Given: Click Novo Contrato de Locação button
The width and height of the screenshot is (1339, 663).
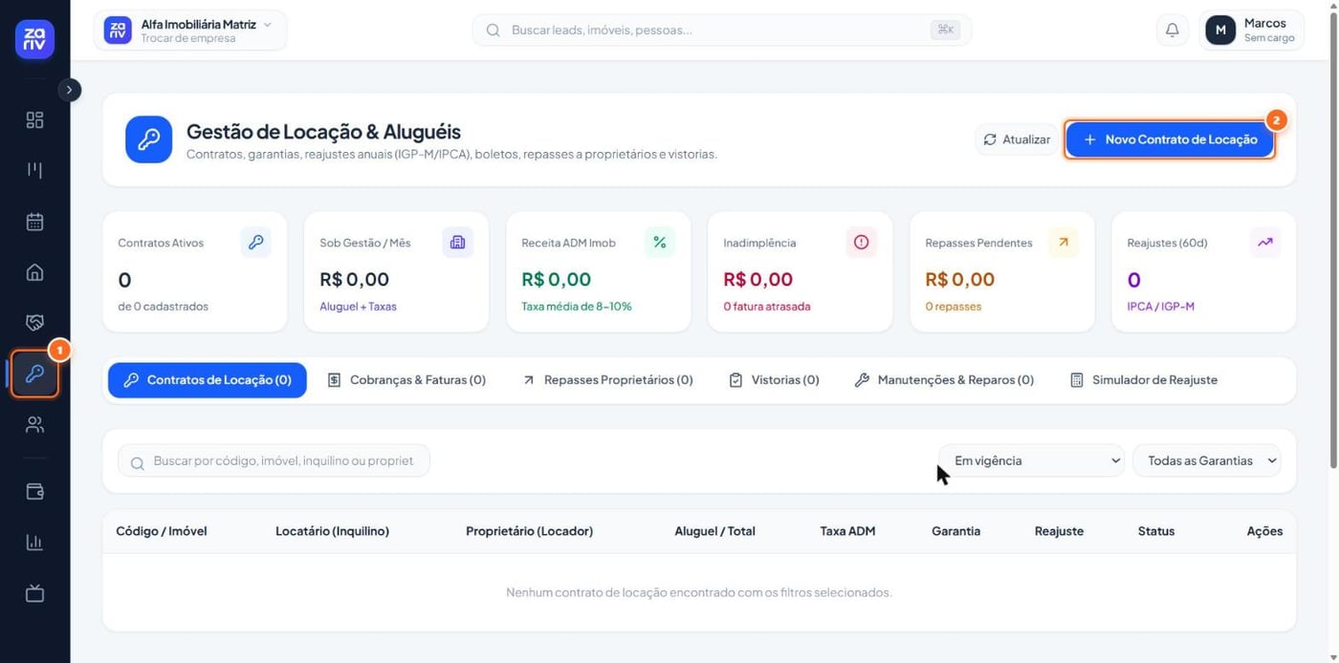Looking at the screenshot, I should (1170, 139).
